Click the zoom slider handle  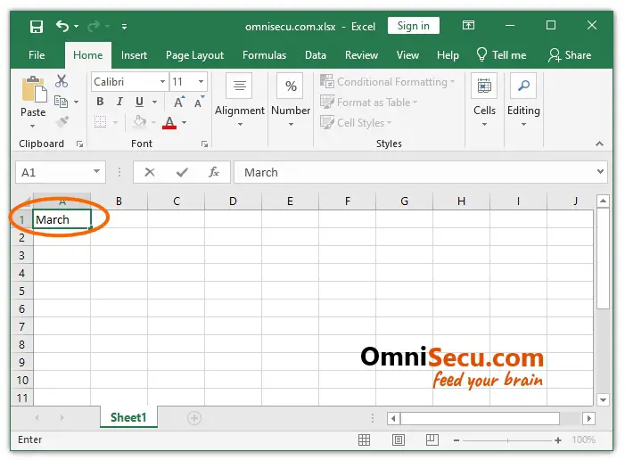click(x=507, y=440)
